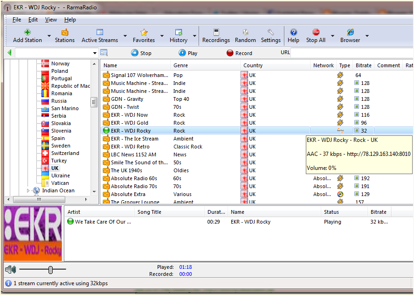The width and height of the screenshot is (414, 295).
Task: Select Norway in the country tree
Action: point(61,63)
